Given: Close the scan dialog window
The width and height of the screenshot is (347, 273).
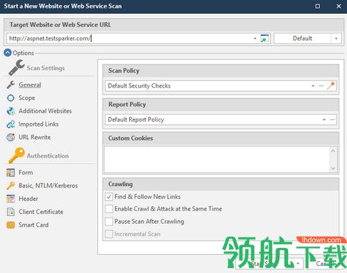Looking at the screenshot, I should (x=339, y=6).
